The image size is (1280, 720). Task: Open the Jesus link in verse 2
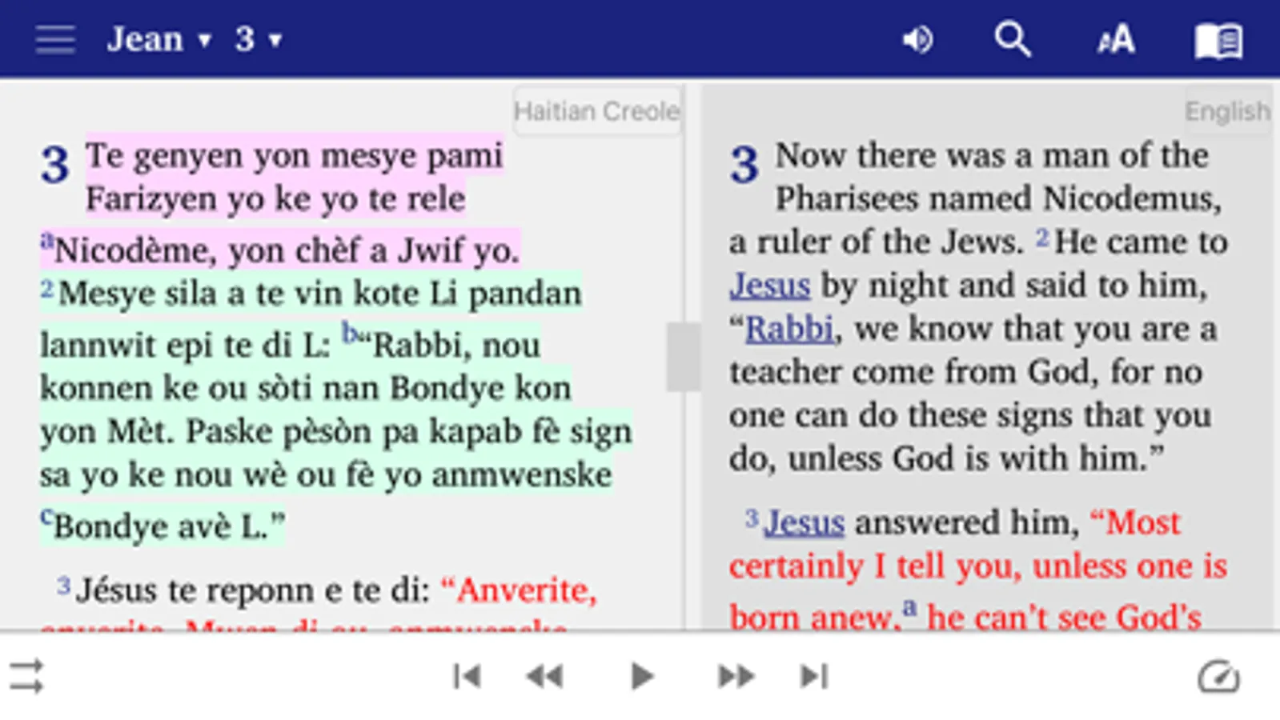click(x=769, y=286)
